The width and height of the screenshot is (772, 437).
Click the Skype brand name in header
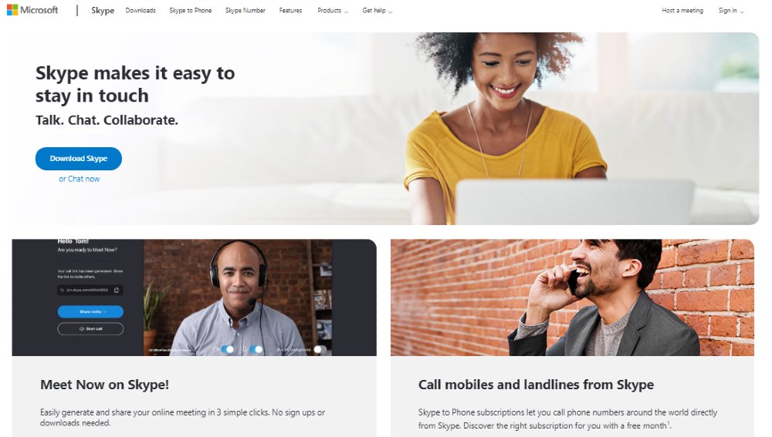click(103, 10)
